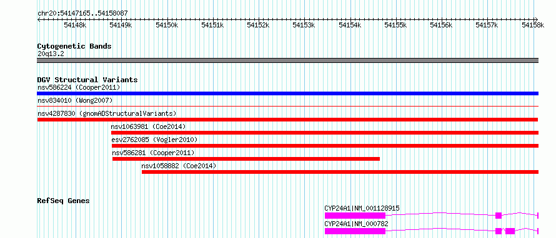Click the Cytogenetic Bands track heading

(x=74, y=46)
